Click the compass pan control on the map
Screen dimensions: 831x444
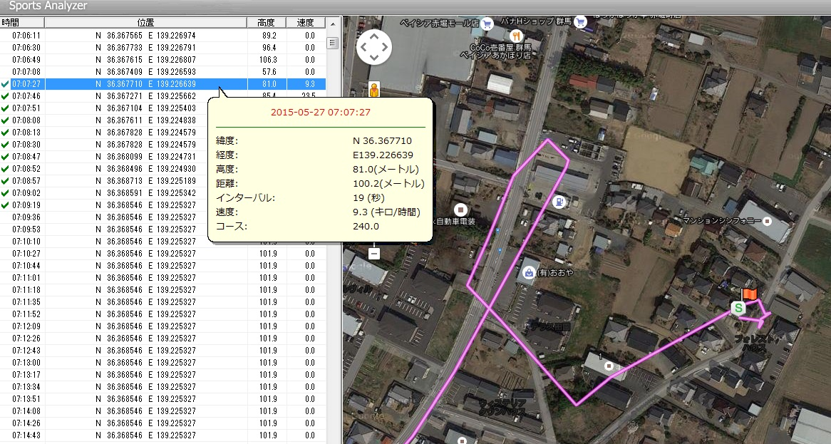click(373, 47)
